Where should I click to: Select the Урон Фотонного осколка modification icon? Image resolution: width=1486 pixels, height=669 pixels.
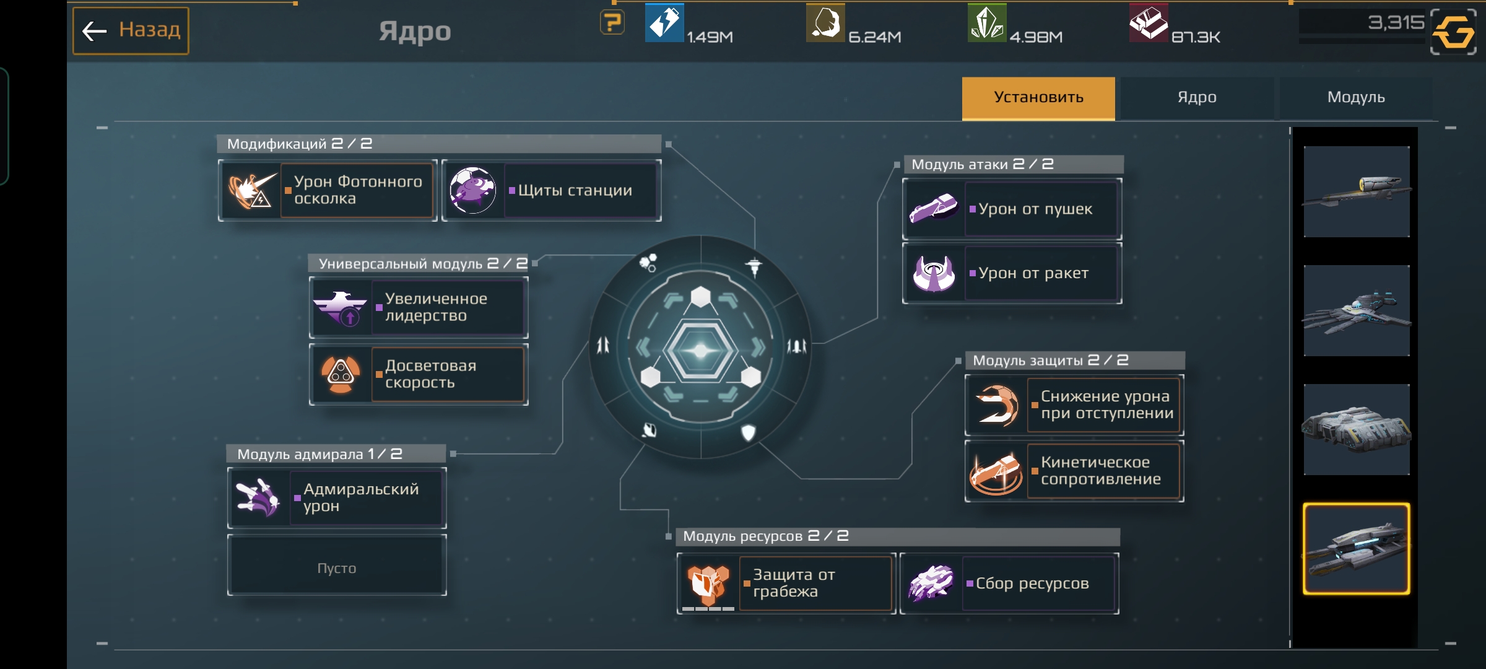pos(251,190)
